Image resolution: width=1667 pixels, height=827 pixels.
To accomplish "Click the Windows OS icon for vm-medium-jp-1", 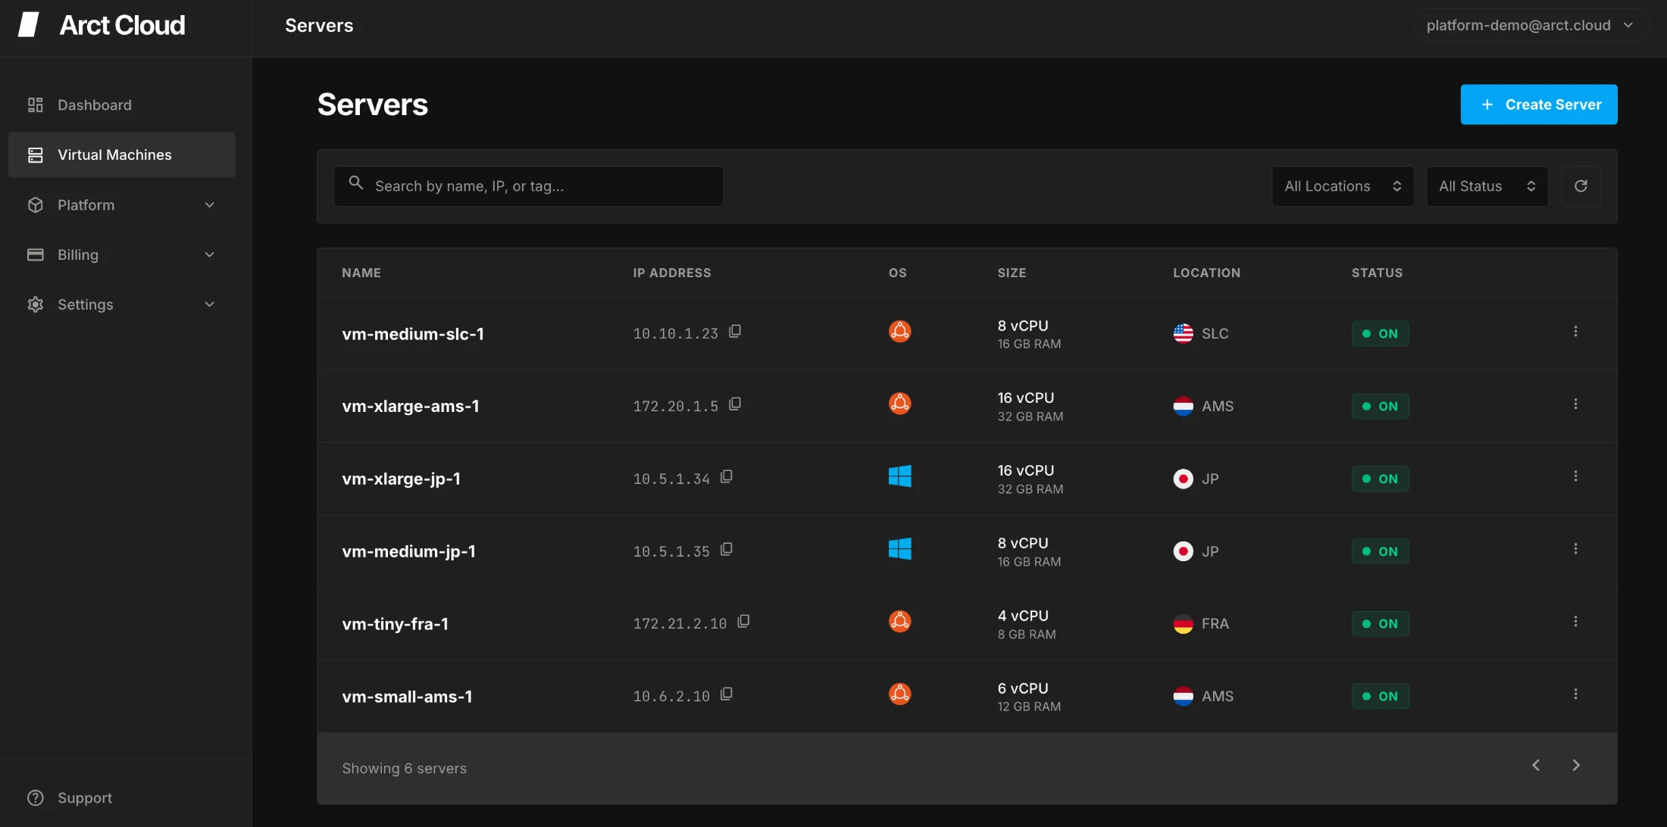I will 899,549.
